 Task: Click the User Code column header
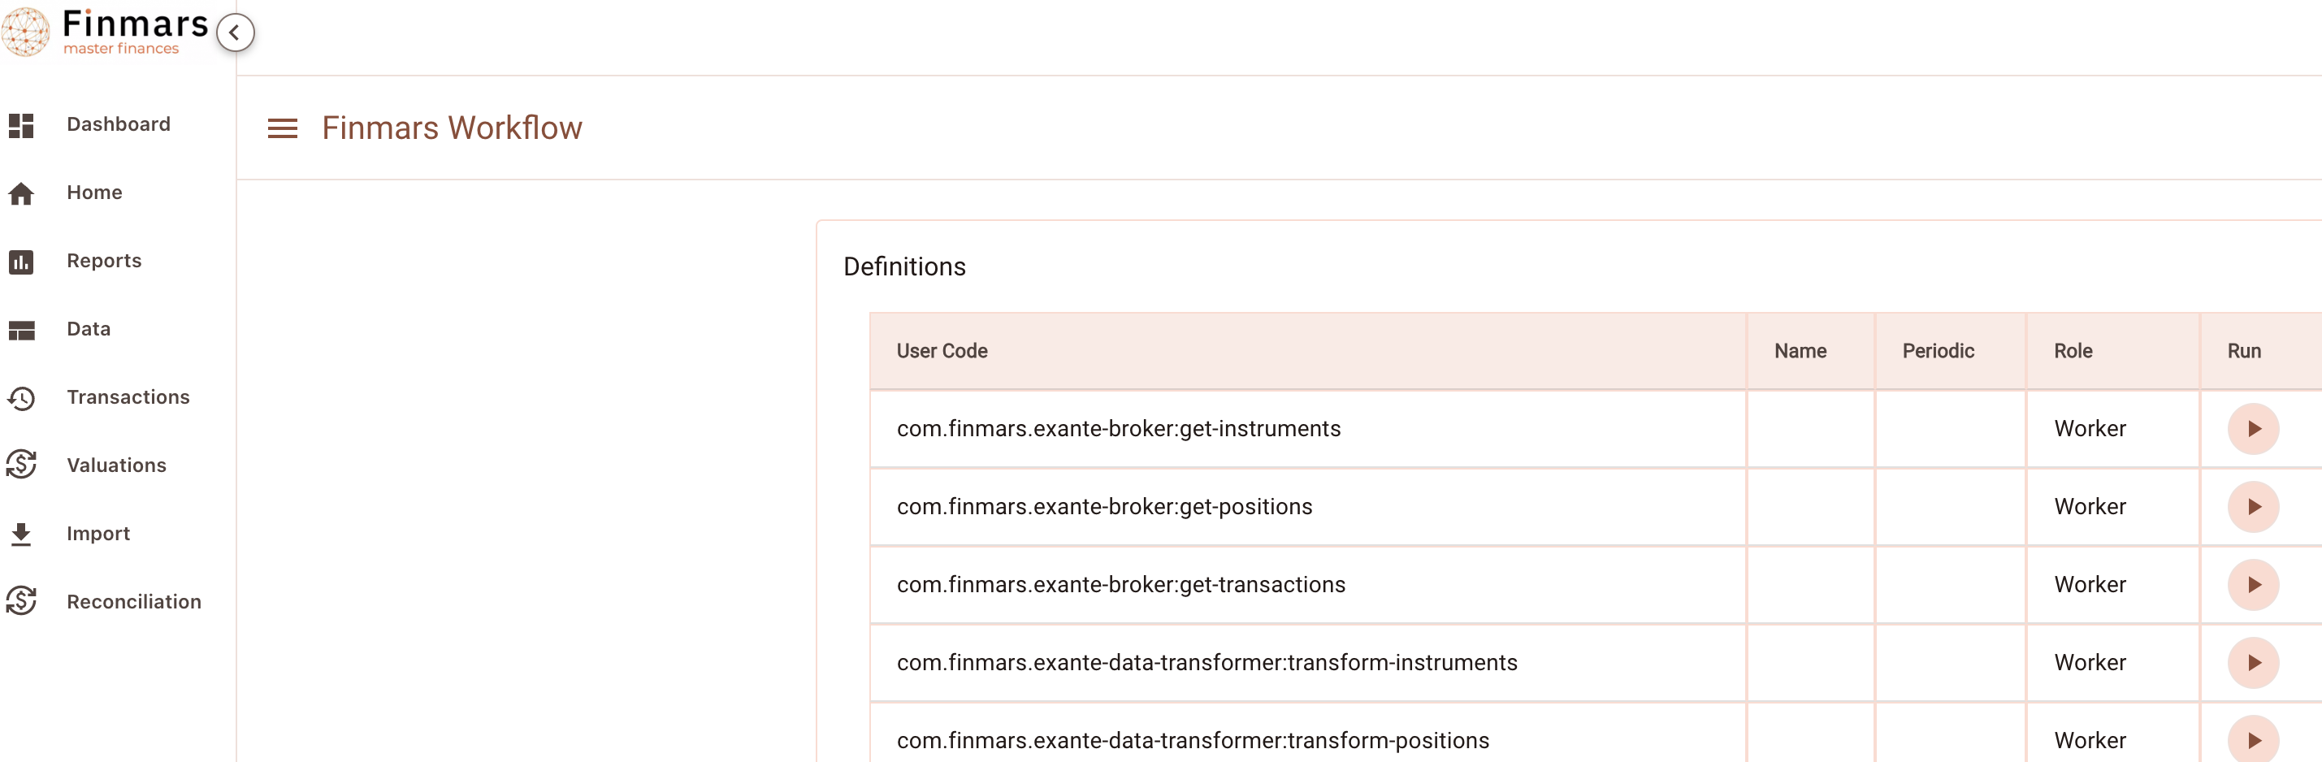(941, 351)
